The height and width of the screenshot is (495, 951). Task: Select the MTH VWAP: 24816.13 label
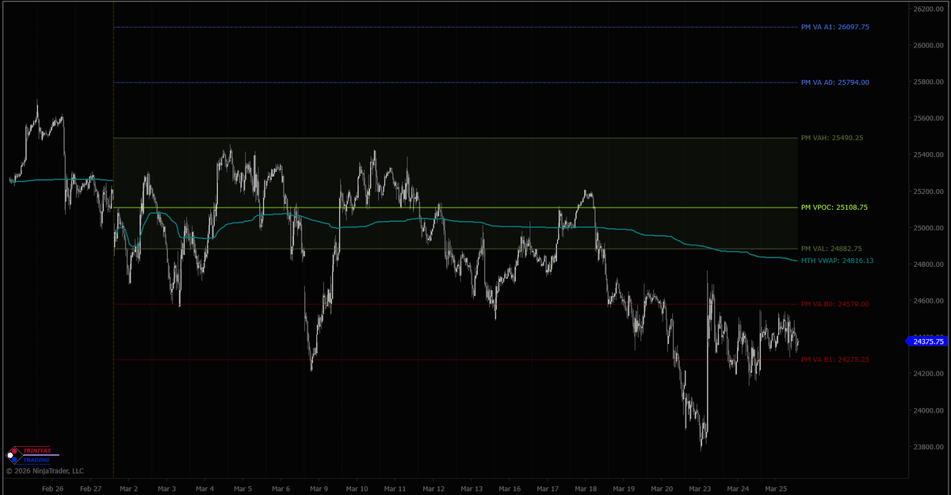click(838, 260)
